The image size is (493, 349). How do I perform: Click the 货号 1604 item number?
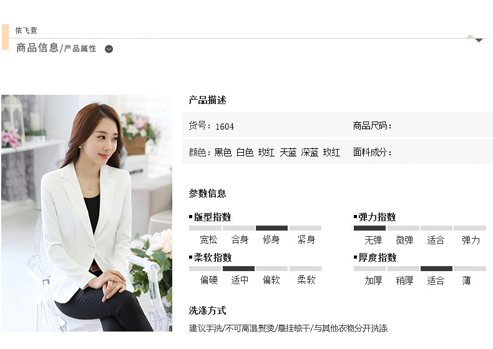(212, 126)
